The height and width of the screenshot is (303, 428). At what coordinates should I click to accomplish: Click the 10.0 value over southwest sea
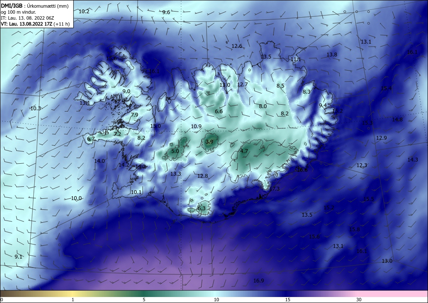(x=77, y=198)
